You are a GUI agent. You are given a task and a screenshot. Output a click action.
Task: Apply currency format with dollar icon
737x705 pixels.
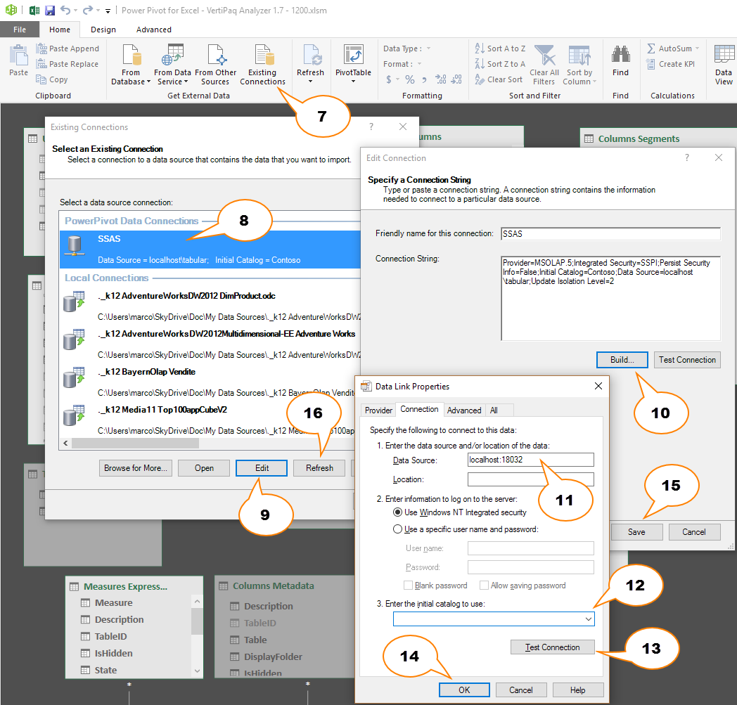[x=389, y=79]
